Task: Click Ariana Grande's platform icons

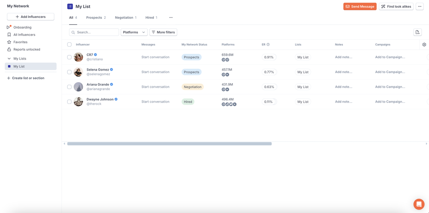Action: pyautogui.click(x=225, y=89)
